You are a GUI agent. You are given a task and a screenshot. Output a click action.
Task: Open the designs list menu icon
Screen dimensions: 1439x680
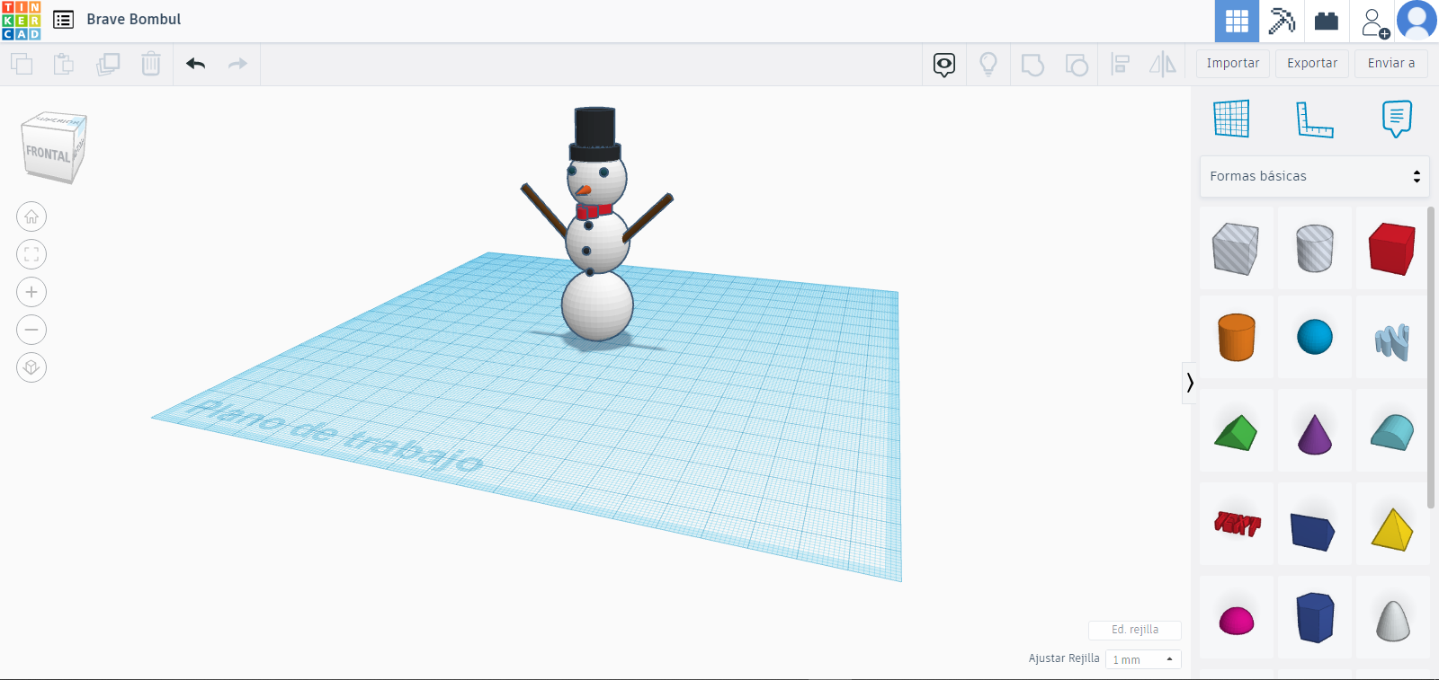coord(63,20)
